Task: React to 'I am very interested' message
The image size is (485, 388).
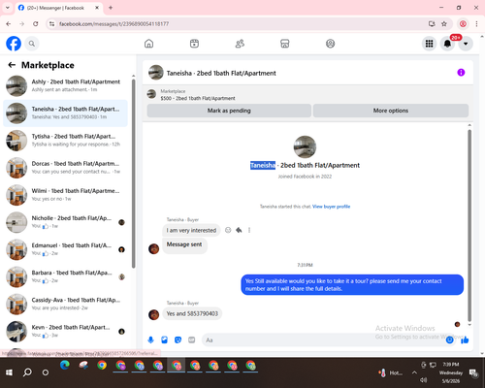Action: (228, 230)
